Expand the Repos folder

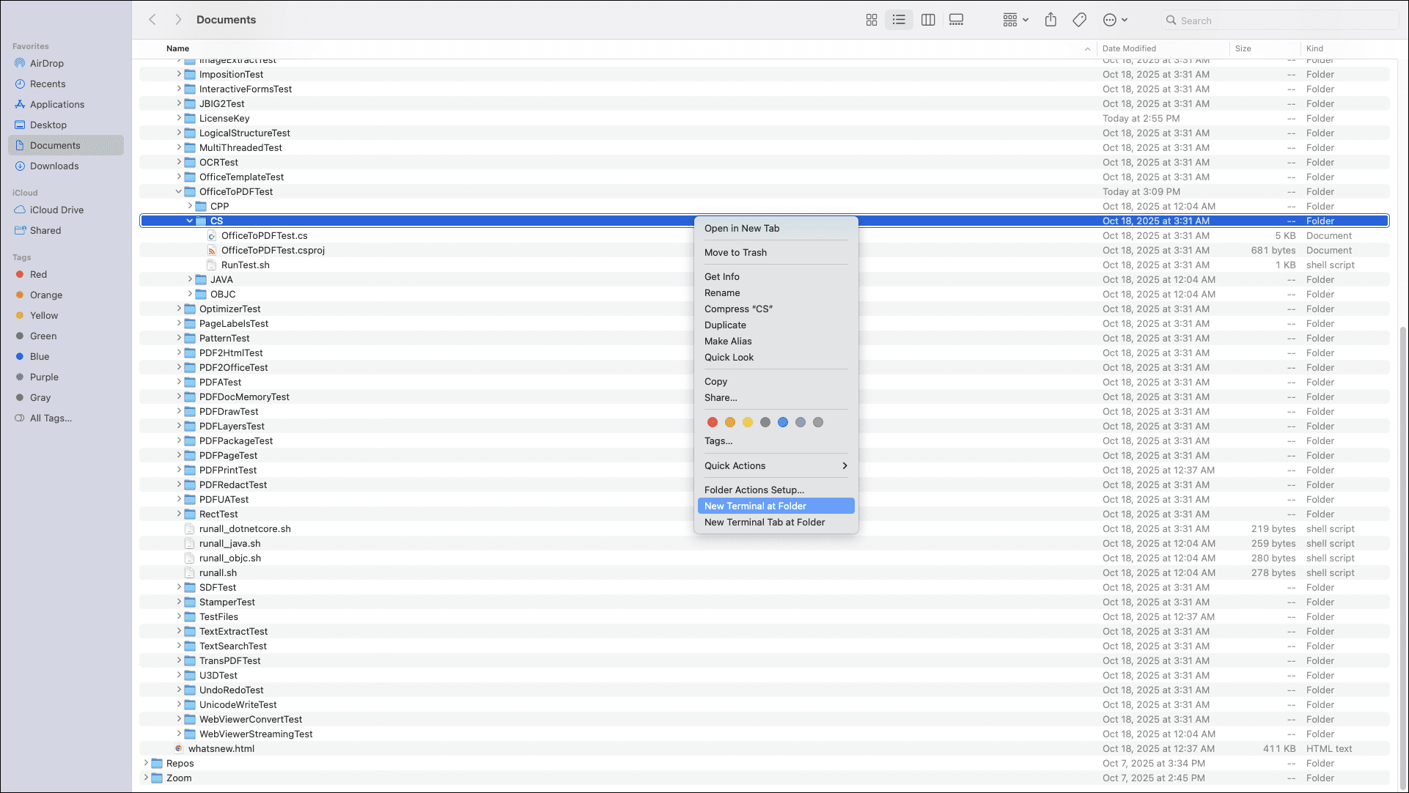click(146, 763)
